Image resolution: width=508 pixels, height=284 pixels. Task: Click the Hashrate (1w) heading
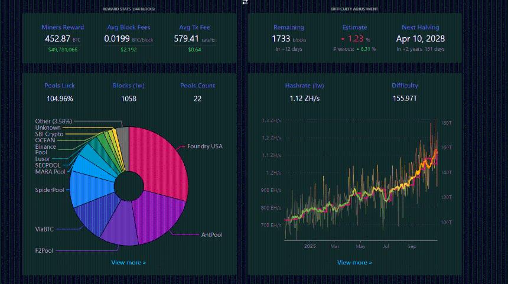304,86
